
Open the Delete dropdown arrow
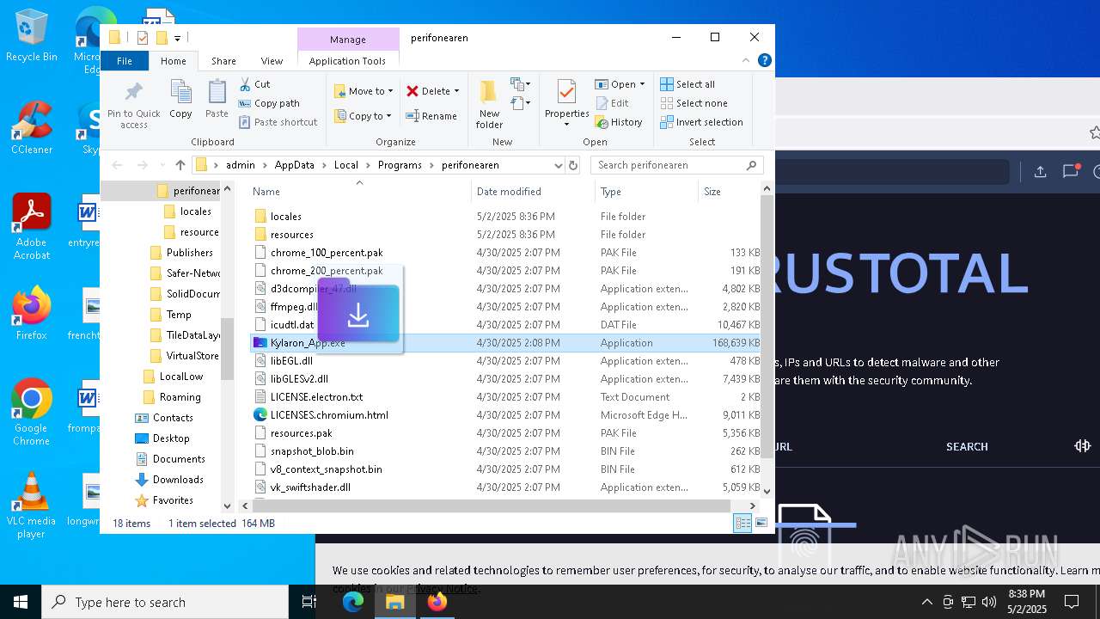point(456,91)
